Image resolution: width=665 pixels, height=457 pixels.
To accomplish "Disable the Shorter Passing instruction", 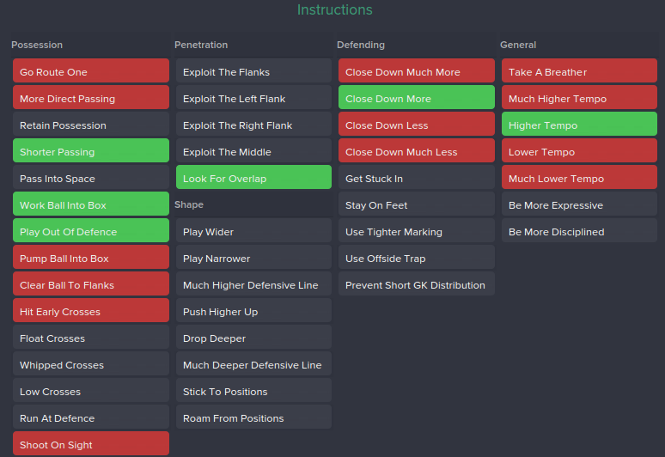I will pos(91,150).
